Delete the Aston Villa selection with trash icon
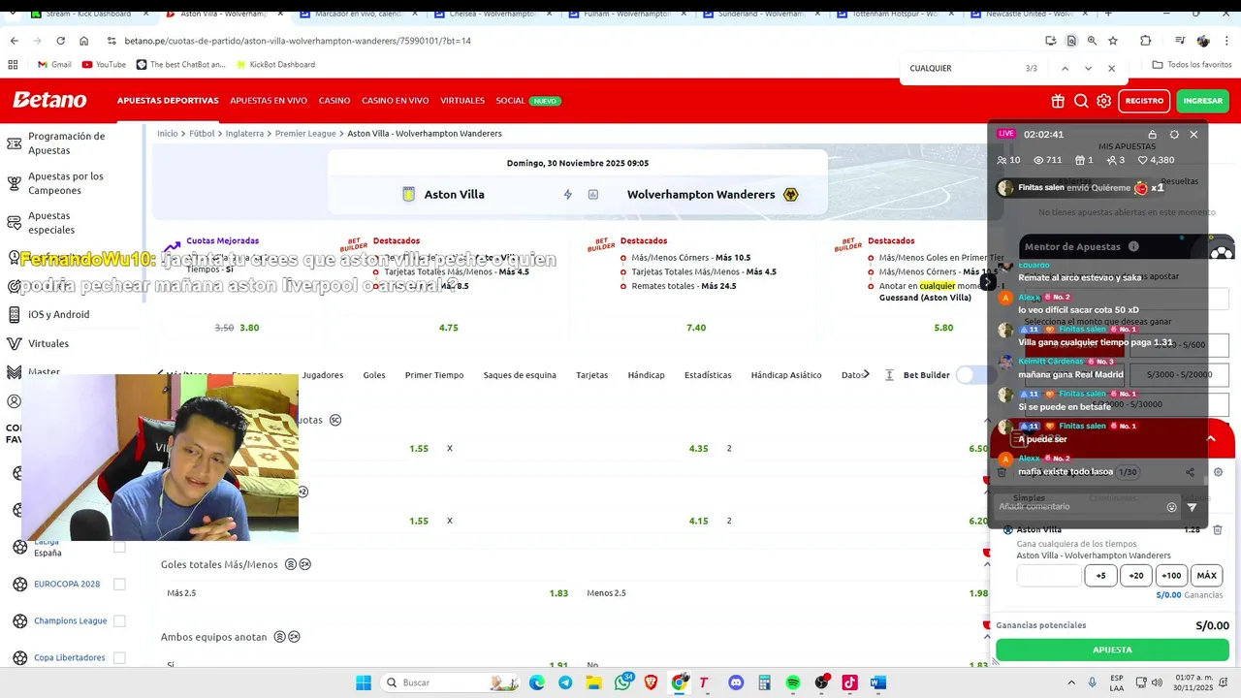1241x698 pixels. [1218, 529]
